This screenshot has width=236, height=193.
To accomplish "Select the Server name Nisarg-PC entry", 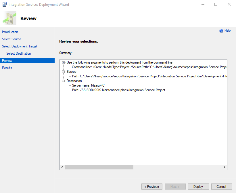I will tap(88, 85).
